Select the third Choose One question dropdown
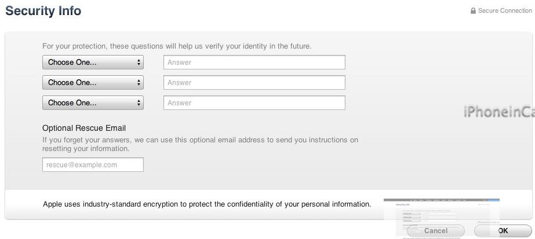The width and height of the screenshot is (535, 239). (x=93, y=103)
